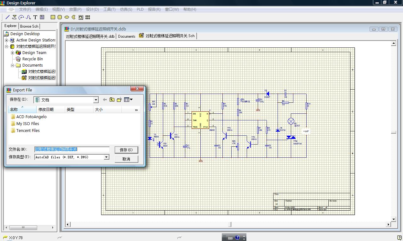Click the 保存(S) button
The height and width of the screenshot is (241, 403).
coord(126,150)
